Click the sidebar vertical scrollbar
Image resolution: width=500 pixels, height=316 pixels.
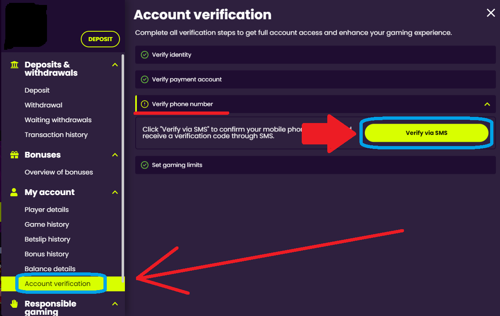122,165
